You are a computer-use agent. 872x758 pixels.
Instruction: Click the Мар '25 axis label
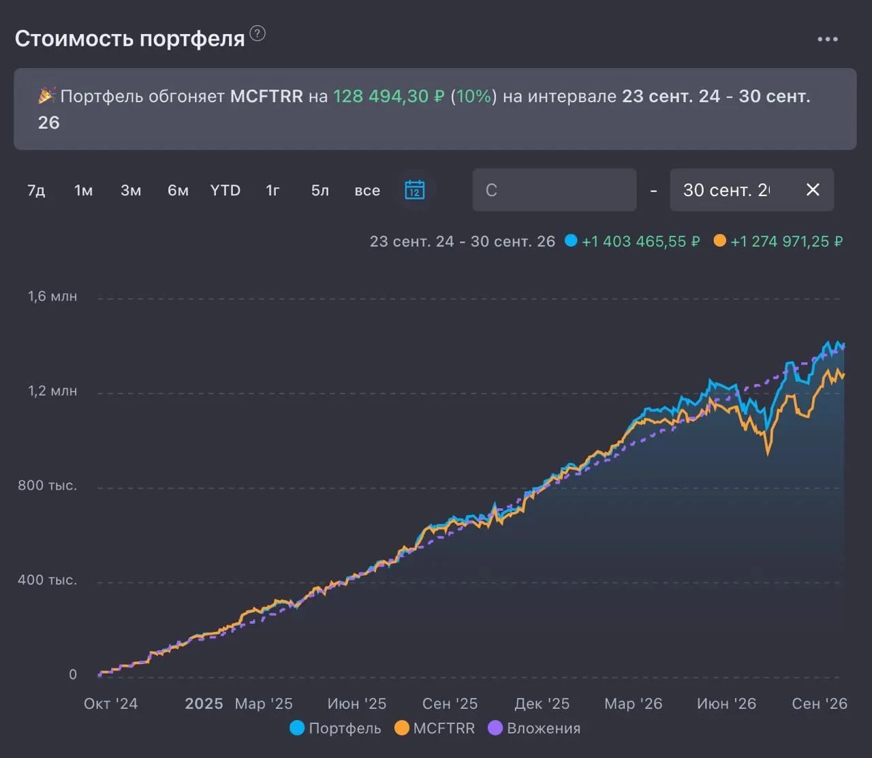[x=264, y=704]
